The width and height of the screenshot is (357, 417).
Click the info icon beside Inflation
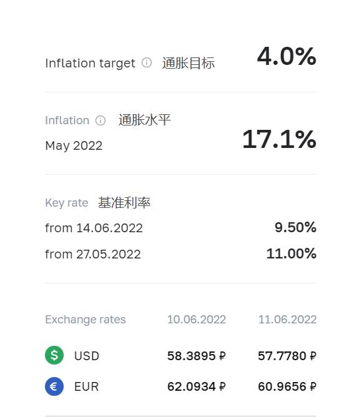[100, 120]
